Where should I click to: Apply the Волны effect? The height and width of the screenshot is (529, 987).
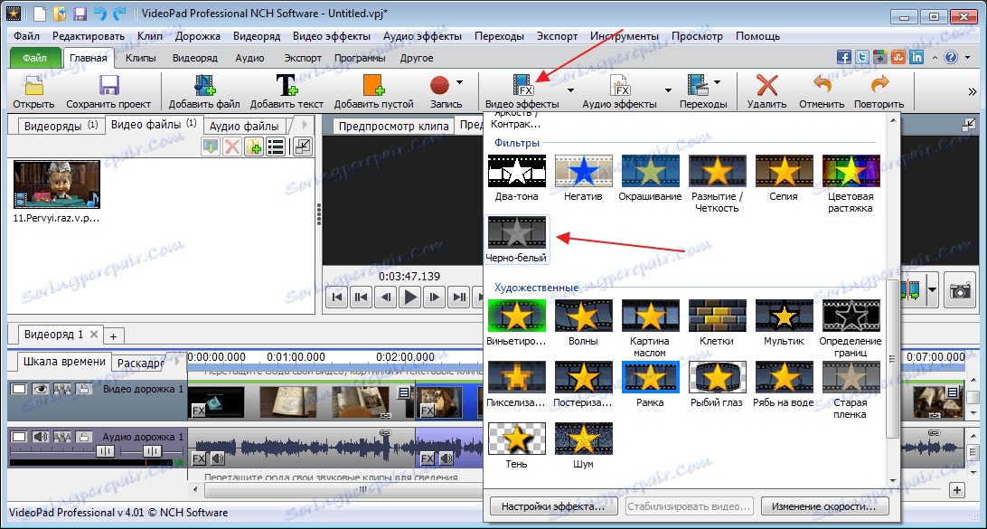584,323
